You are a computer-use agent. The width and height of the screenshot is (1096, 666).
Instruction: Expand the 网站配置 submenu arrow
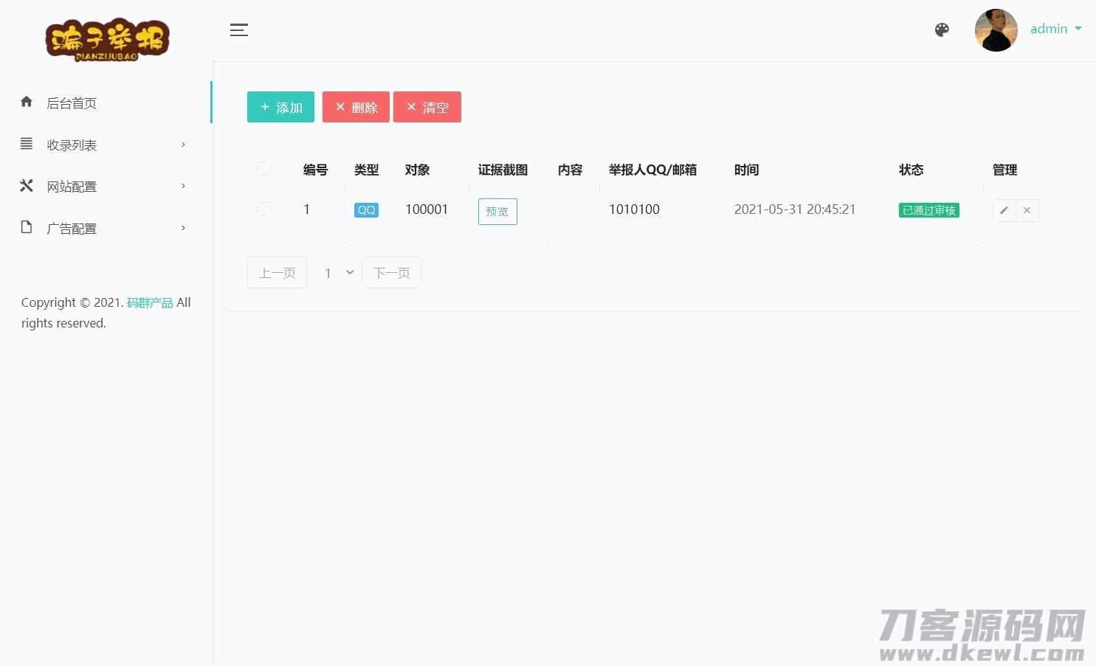[184, 186]
